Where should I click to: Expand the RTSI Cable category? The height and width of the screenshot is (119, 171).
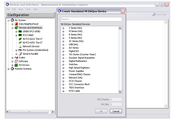[x=63, y=91]
